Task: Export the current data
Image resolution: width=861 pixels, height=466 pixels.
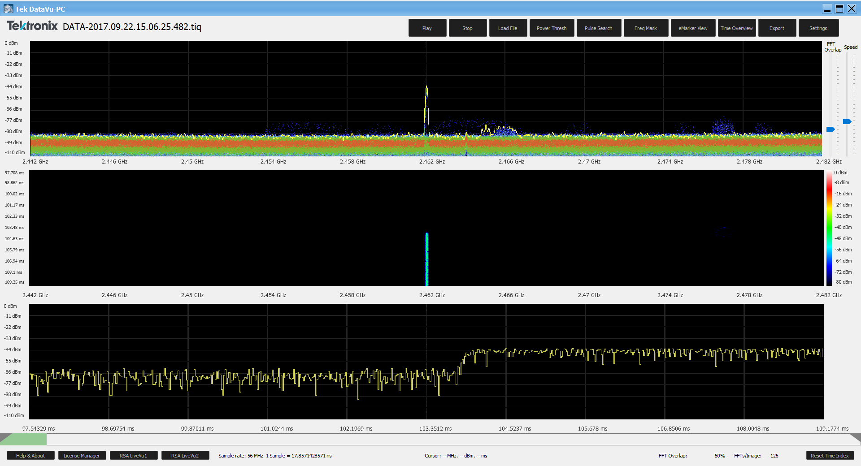Action: (777, 28)
